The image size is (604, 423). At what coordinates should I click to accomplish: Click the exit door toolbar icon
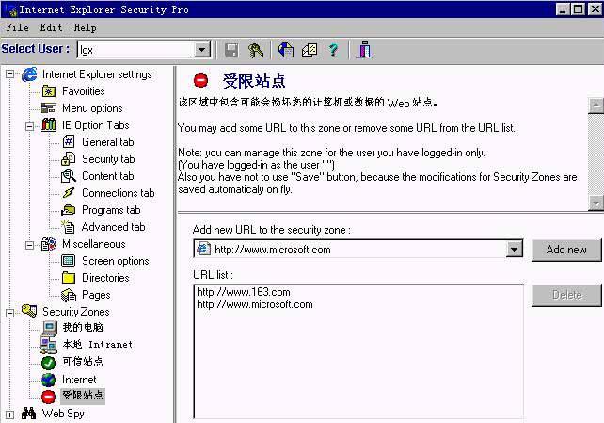tap(364, 50)
